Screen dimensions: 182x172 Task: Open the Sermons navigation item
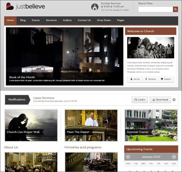click(x=51, y=20)
